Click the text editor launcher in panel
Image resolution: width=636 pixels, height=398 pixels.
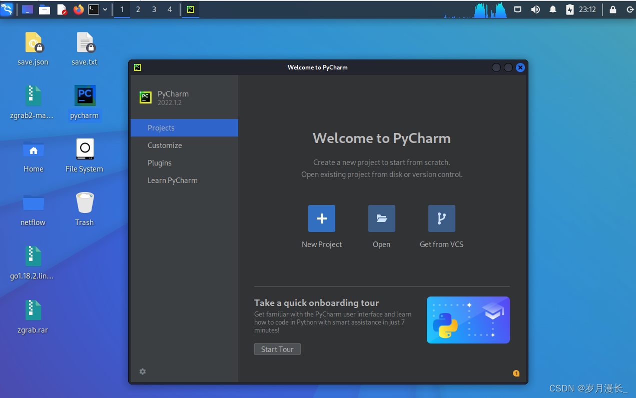point(62,9)
